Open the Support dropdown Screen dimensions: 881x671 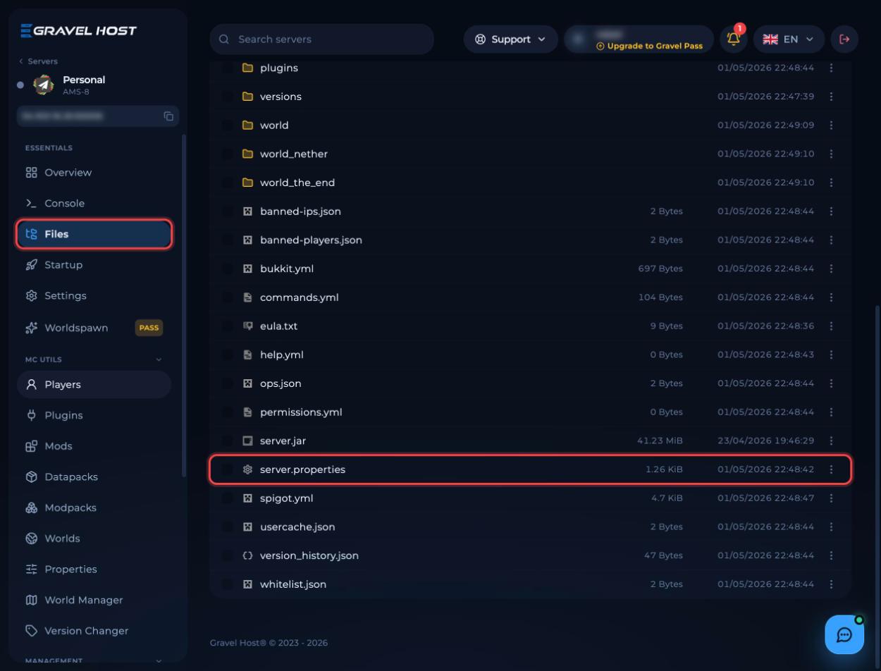click(x=510, y=39)
